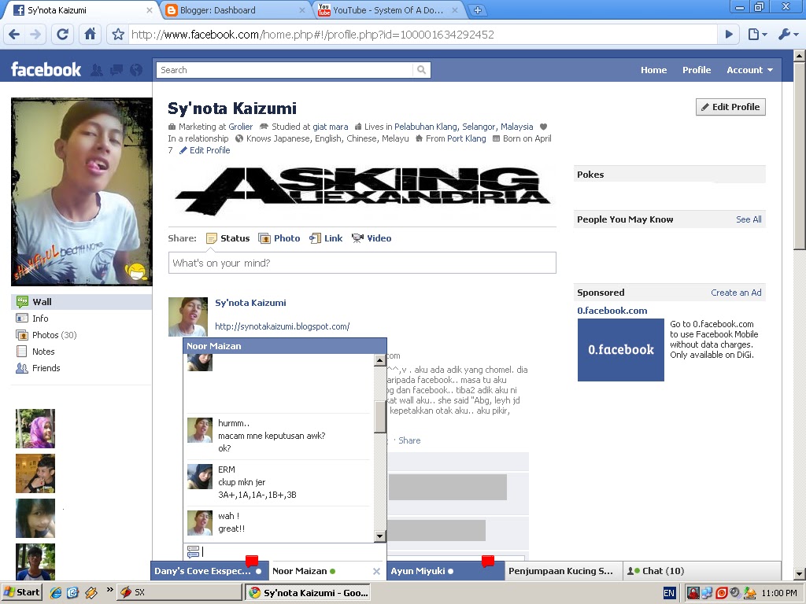Viewport: 806px width, 604px height.
Task: Open the 0.facebook.com sponsored link
Action: (612, 310)
